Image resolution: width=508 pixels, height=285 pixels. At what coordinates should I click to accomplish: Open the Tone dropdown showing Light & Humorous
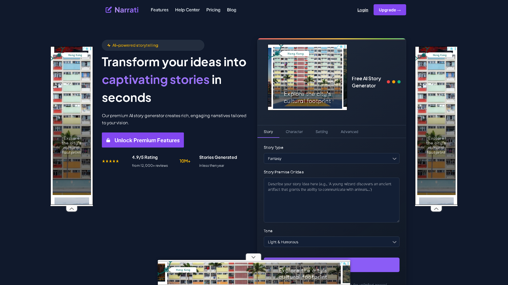point(331,242)
